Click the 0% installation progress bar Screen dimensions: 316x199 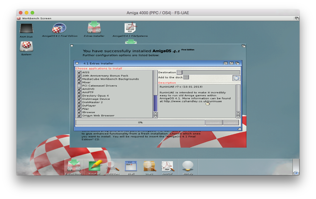click(x=140, y=123)
